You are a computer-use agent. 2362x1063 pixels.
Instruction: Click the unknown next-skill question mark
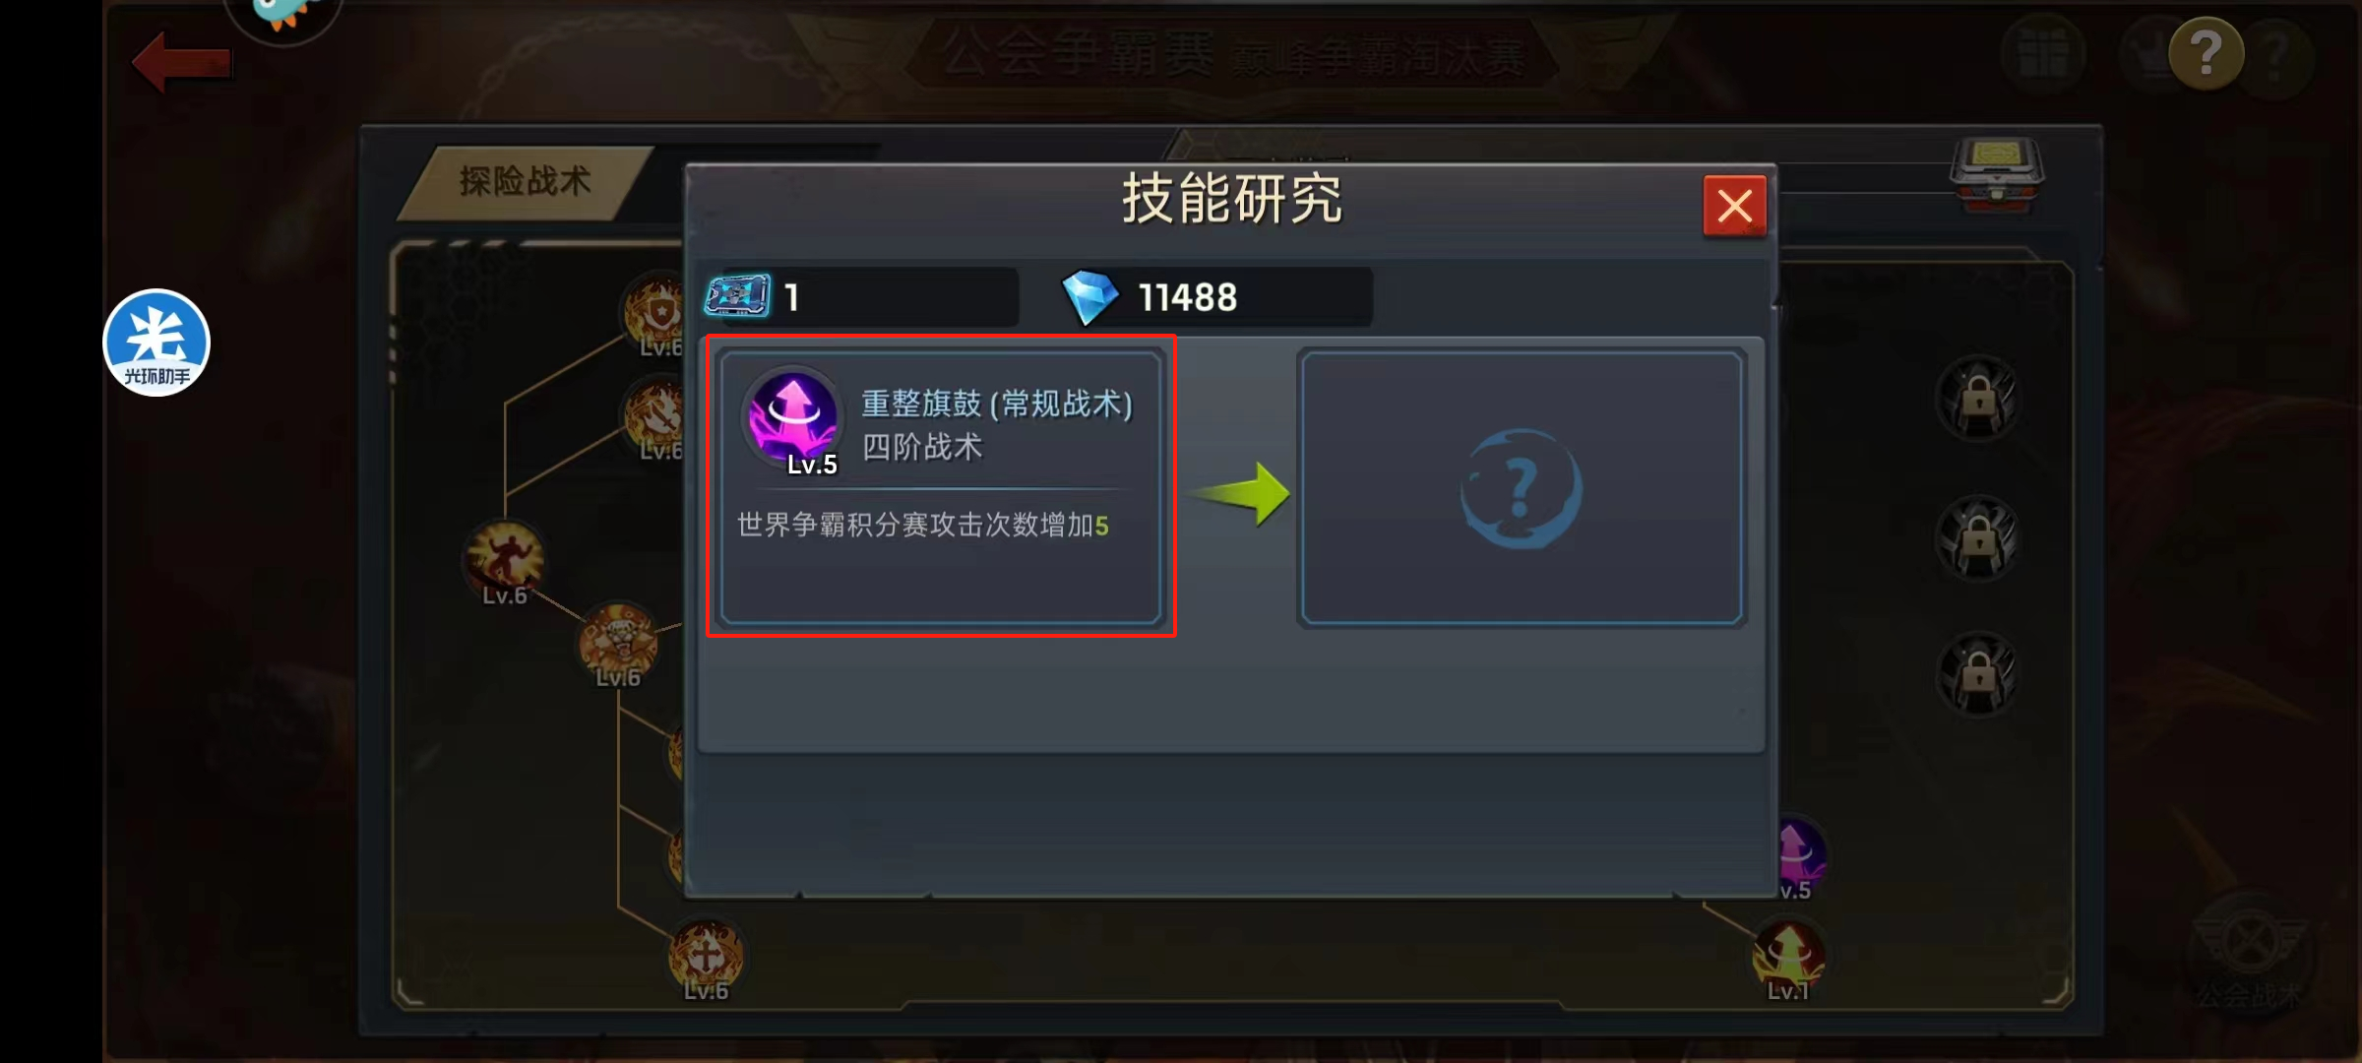pyautogui.click(x=1521, y=488)
